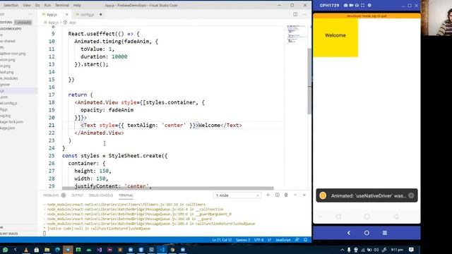This screenshot has height=254, width=452.
Task: Toggle fullscreen in the phone mirror window
Action: [x=362, y=5]
